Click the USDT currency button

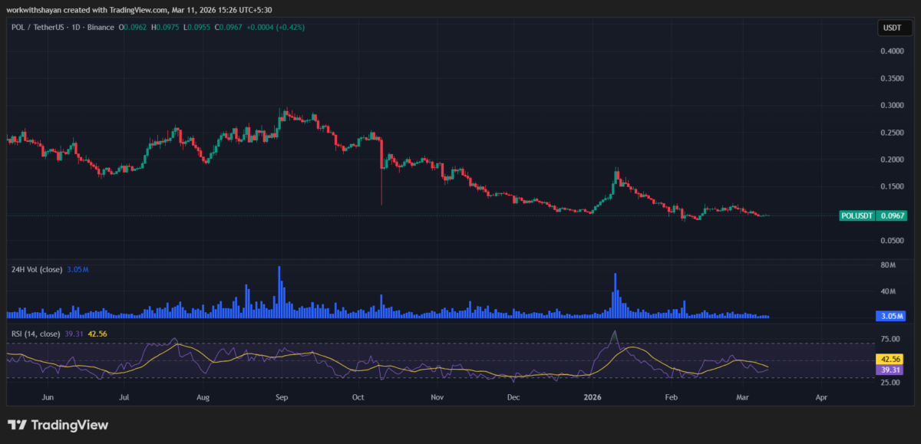(x=892, y=28)
